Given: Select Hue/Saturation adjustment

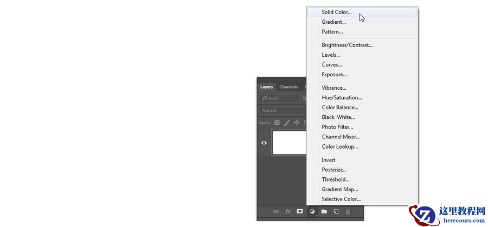Looking at the screenshot, I should (x=342, y=98).
